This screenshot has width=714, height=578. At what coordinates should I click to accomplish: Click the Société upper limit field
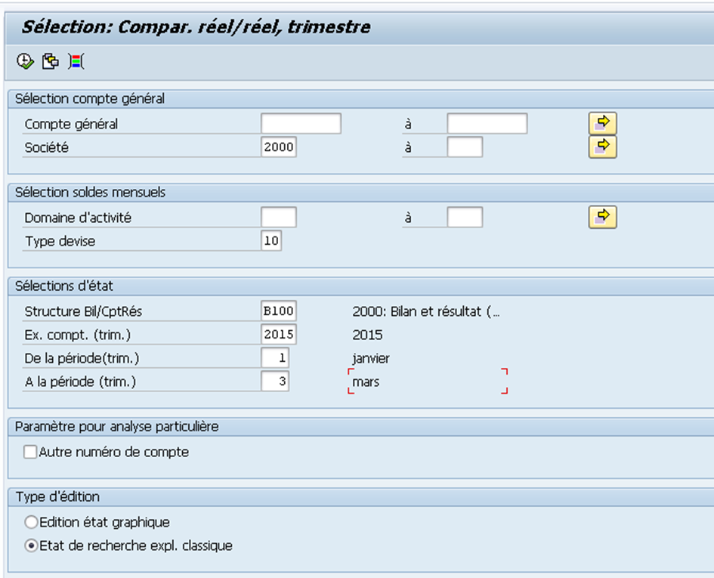[x=465, y=147]
